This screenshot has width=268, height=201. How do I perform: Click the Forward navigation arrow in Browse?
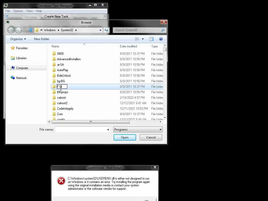pos(19,30)
